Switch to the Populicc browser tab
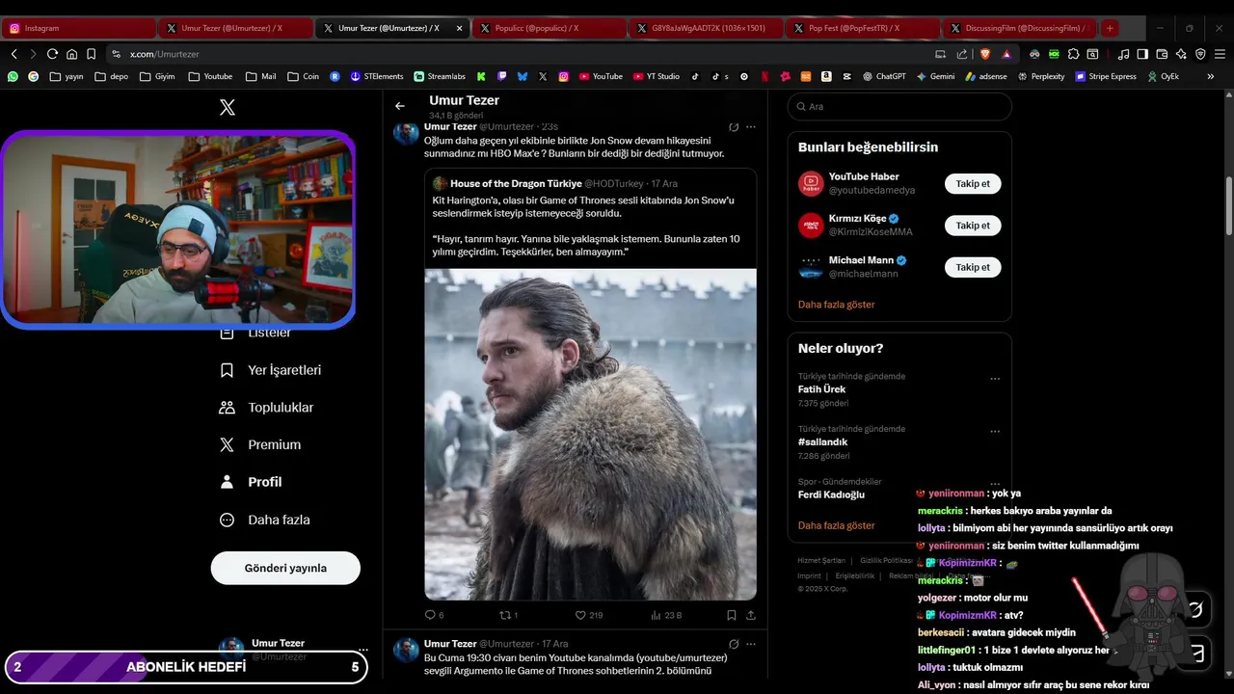 pos(550,28)
